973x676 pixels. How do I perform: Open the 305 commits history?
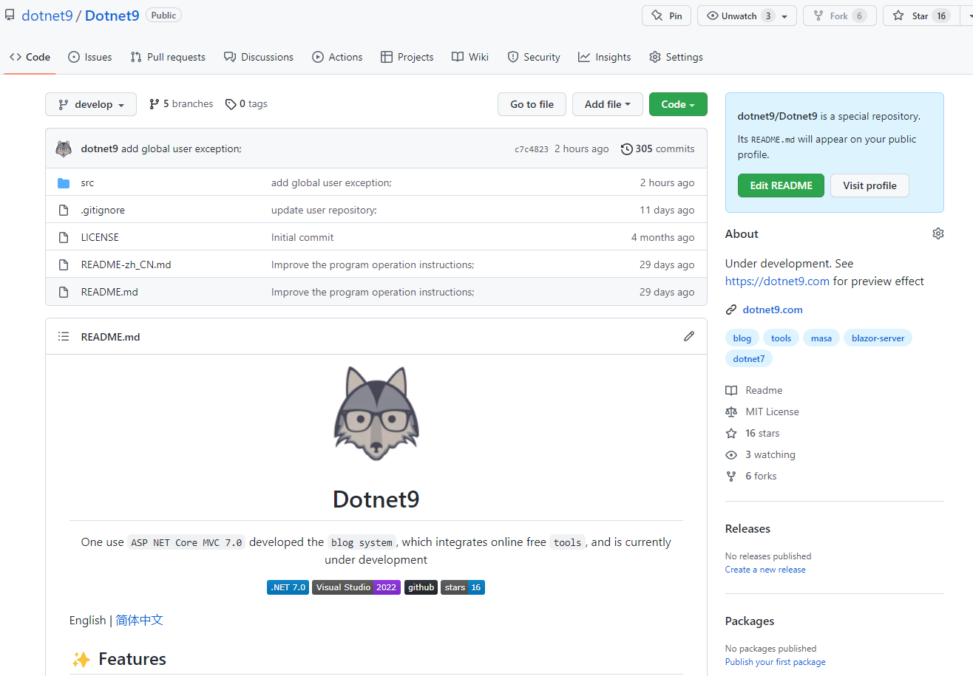click(x=658, y=148)
